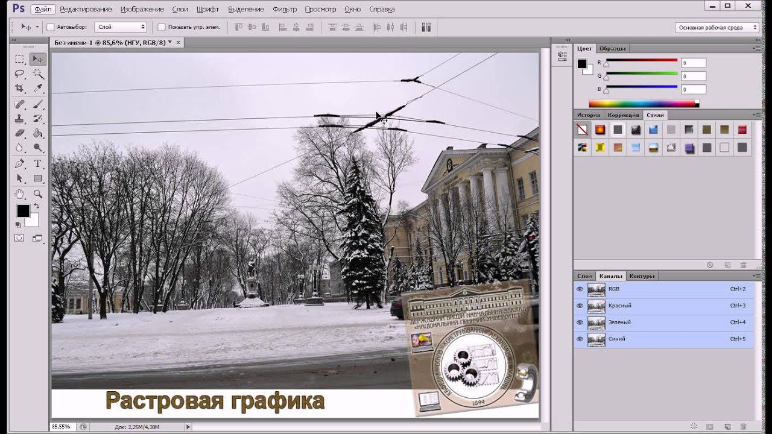Open the Слой auto-select dropdown
Screen dimensions: 772x434
(x=121, y=27)
